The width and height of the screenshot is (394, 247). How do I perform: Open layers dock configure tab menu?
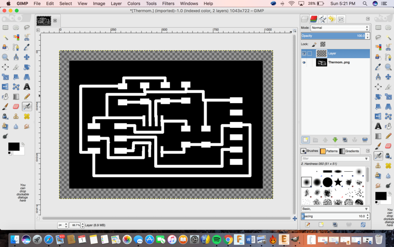coord(368,19)
